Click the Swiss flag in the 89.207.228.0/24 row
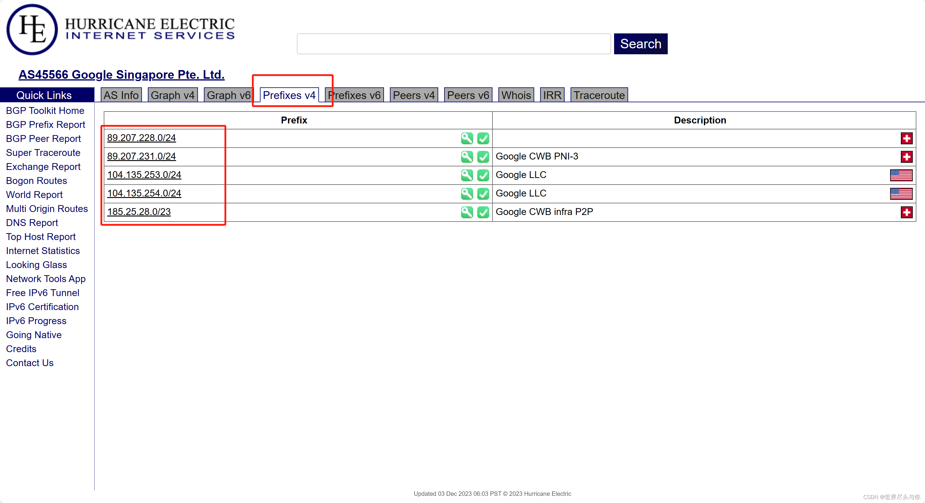The image size is (925, 503). 907,138
